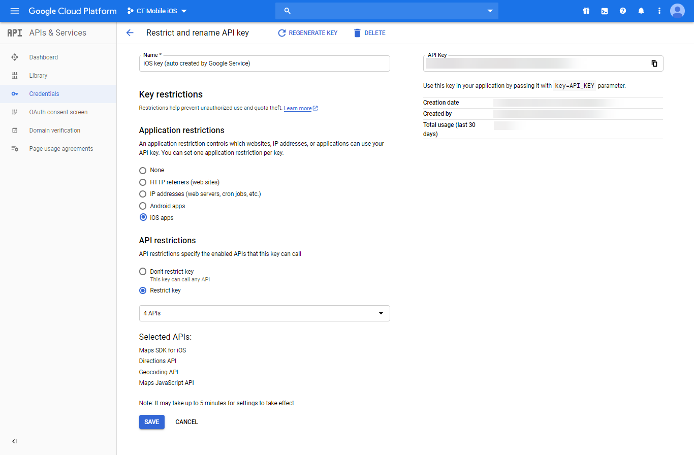This screenshot has width=694, height=455.
Task: Open the notifications bell
Action: click(641, 10)
